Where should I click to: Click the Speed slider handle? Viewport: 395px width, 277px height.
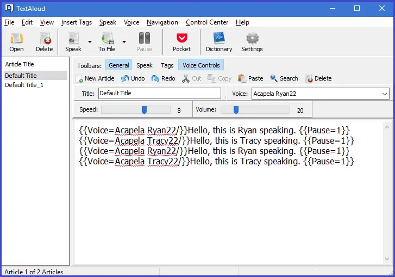[x=144, y=110]
